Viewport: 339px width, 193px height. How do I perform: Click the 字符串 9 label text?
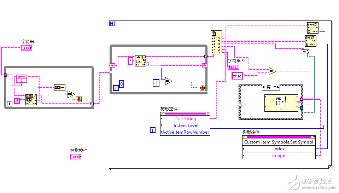236,61
